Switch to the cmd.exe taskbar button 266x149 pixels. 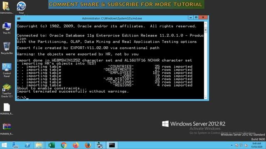112,145
